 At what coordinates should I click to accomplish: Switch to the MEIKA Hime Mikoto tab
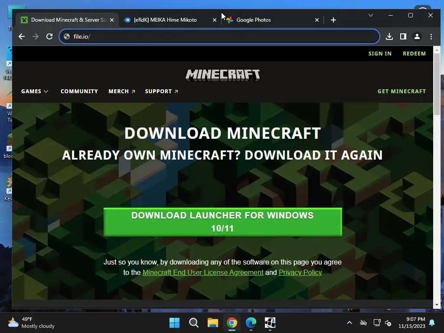pyautogui.click(x=170, y=20)
